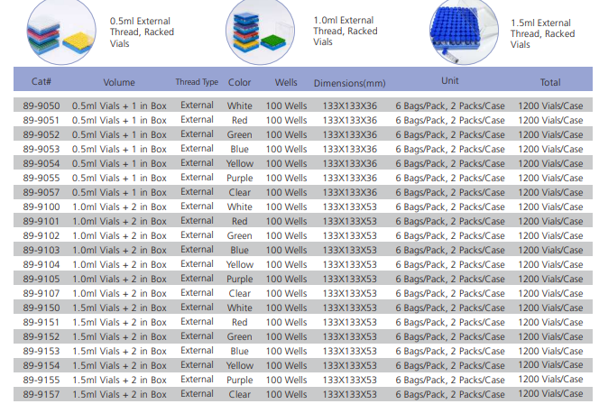This screenshot has height=404, width=599.
Task: Click the Dimensions(mm) column header
Action: tap(349, 83)
